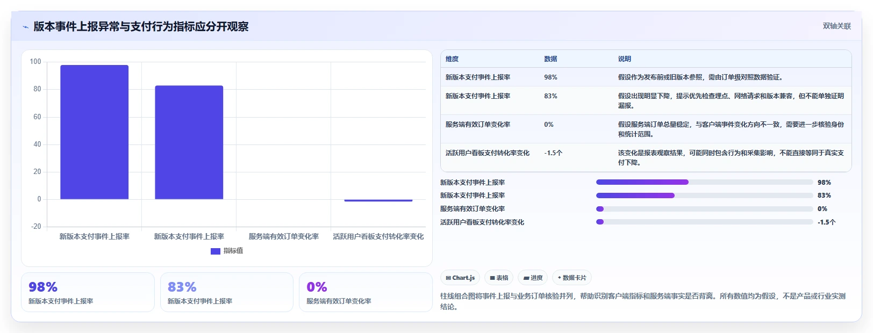
Task: Open the 83% summary card
Action: tap(227, 292)
